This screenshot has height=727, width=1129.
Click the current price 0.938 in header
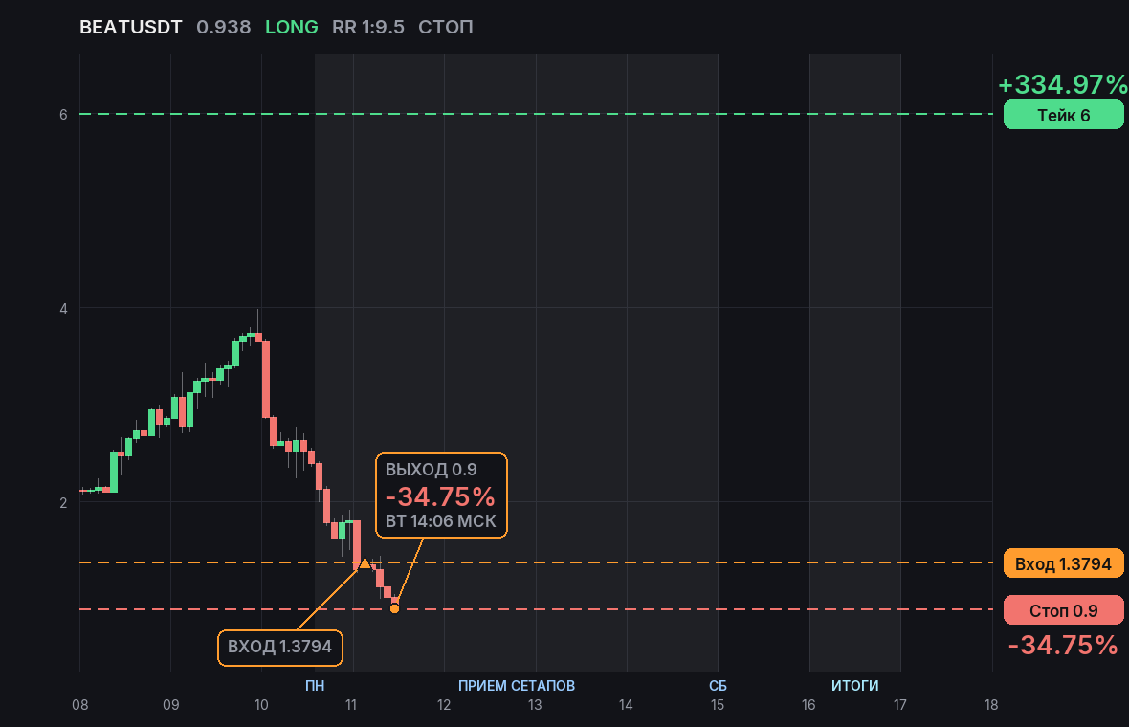[224, 28]
